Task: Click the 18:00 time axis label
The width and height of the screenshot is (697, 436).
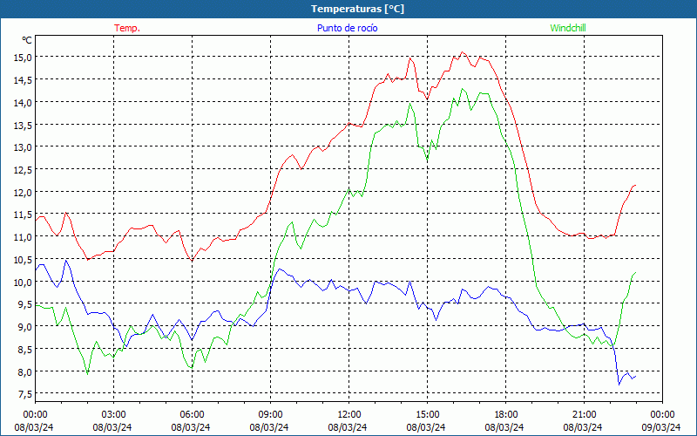Action: (506, 415)
